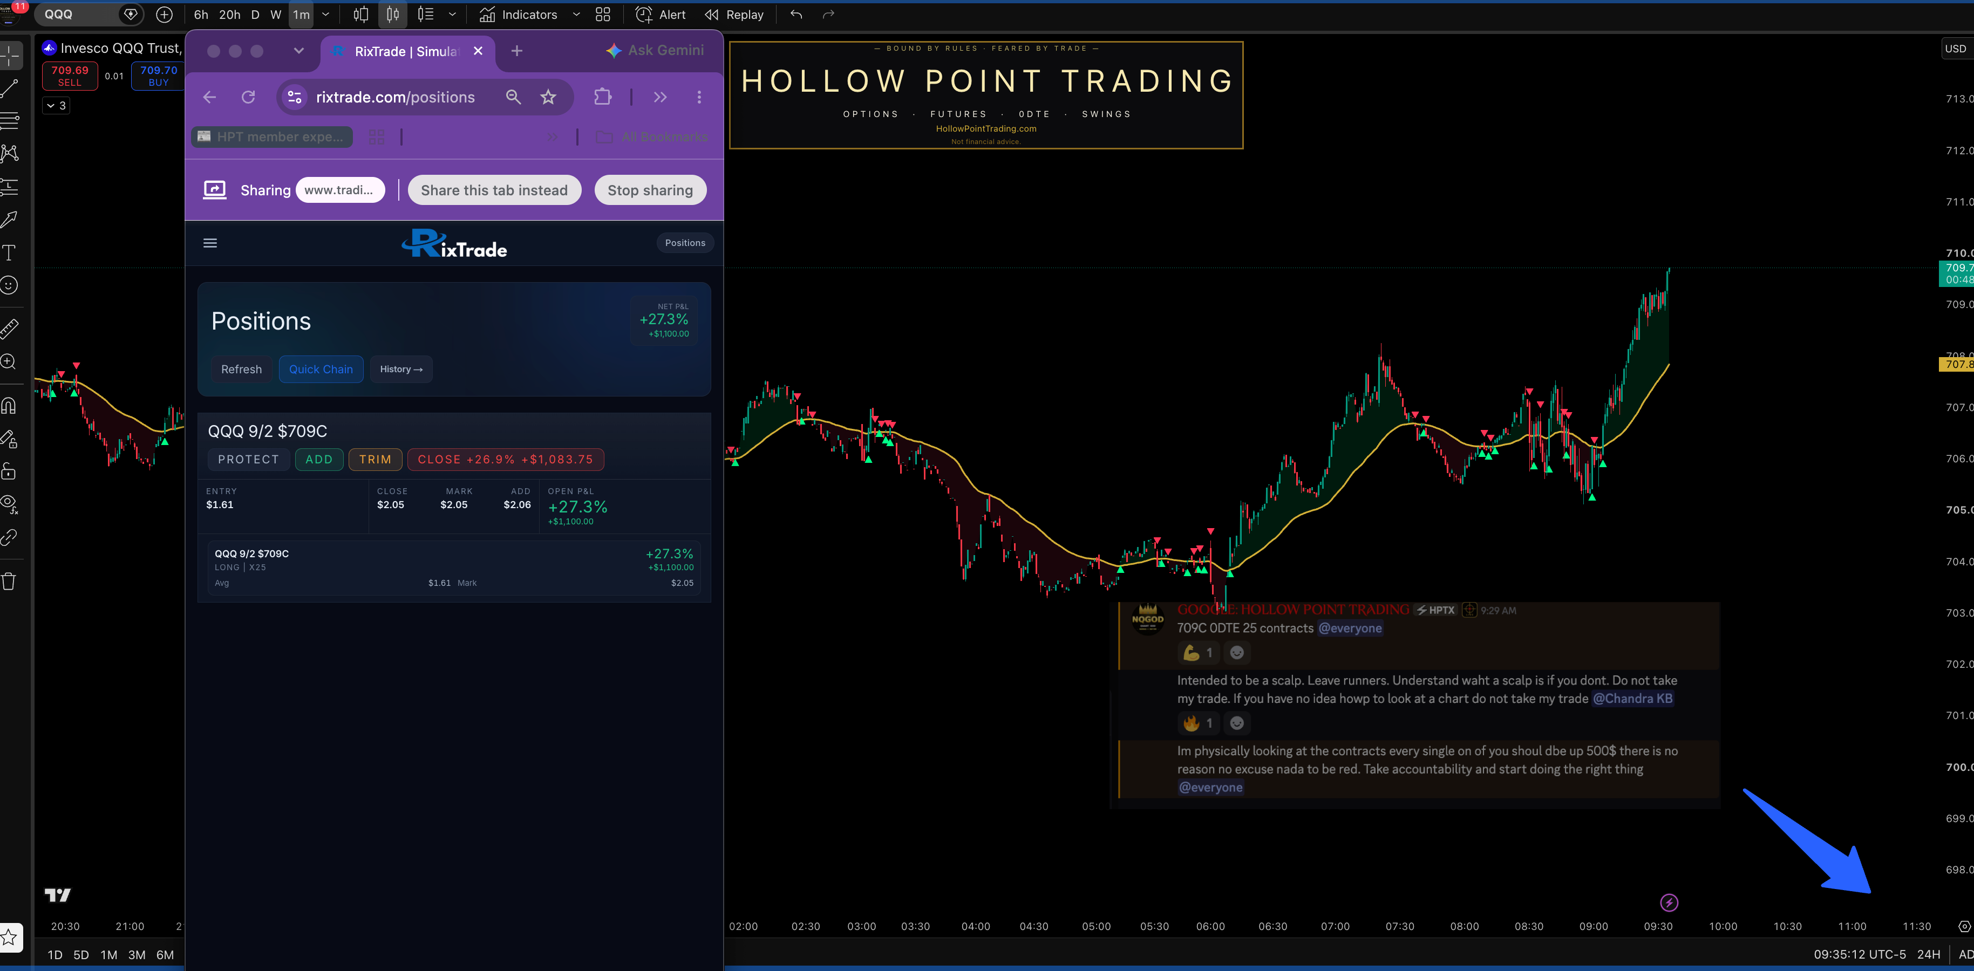Select the Text annotation tool
This screenshot has height=971, width=1974.
click(x=10, y=252)
